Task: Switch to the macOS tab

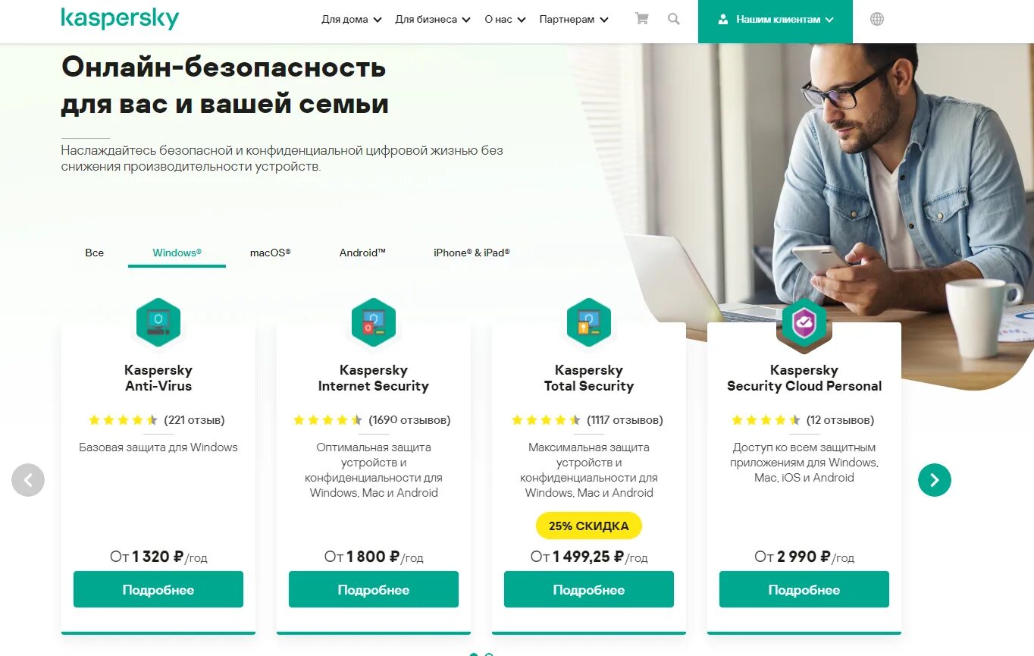Action: coord(271,253)
